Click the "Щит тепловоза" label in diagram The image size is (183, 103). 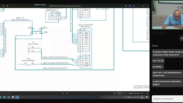(33, 44)
